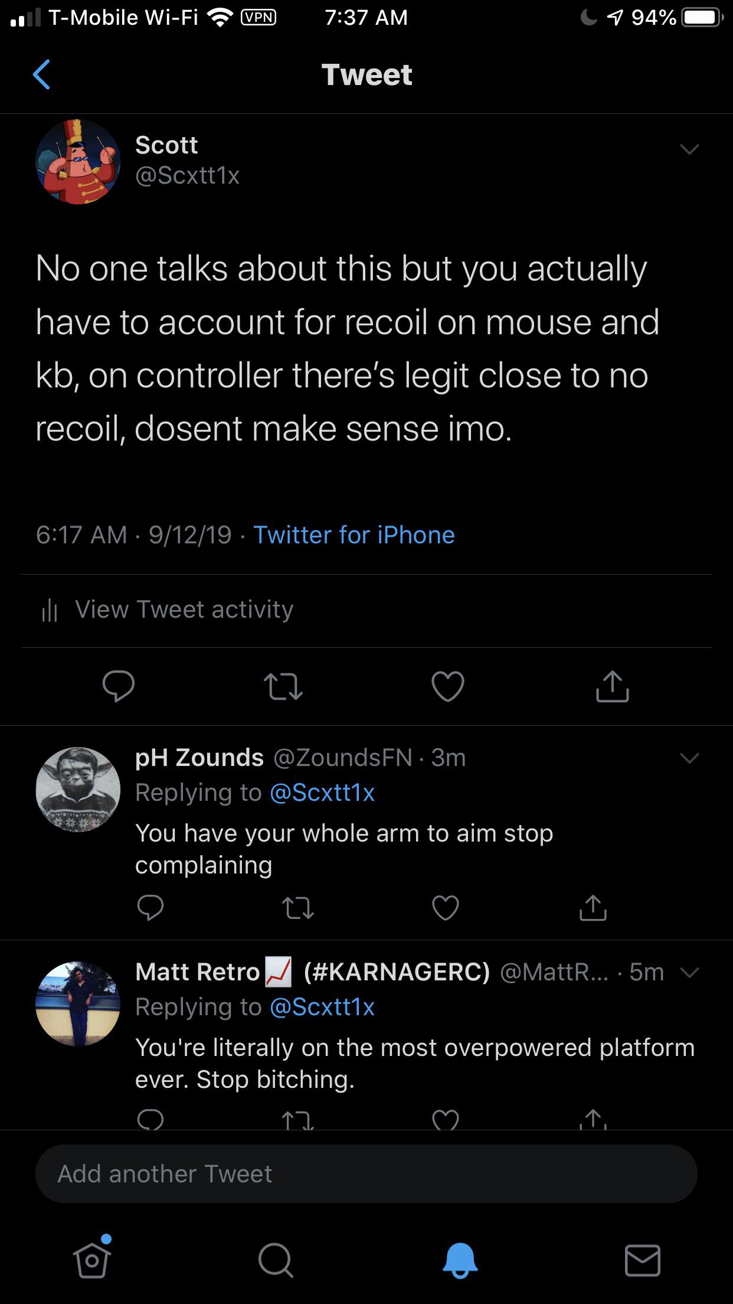Share Scott's main tweet
This screenshot has width=733, height=1304.
613,686
